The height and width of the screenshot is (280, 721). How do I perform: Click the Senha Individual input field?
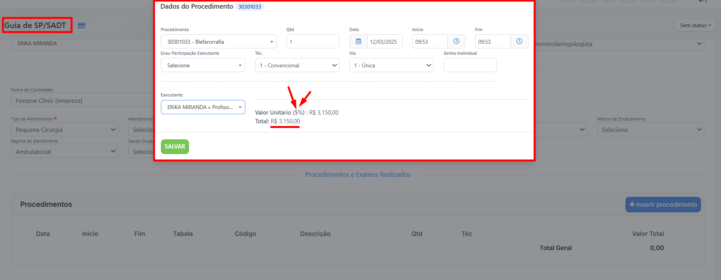[x=470, y=65]
